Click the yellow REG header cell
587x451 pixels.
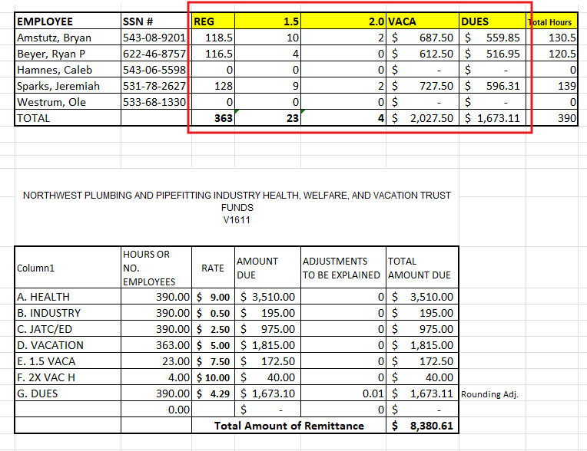coord(213,21)
